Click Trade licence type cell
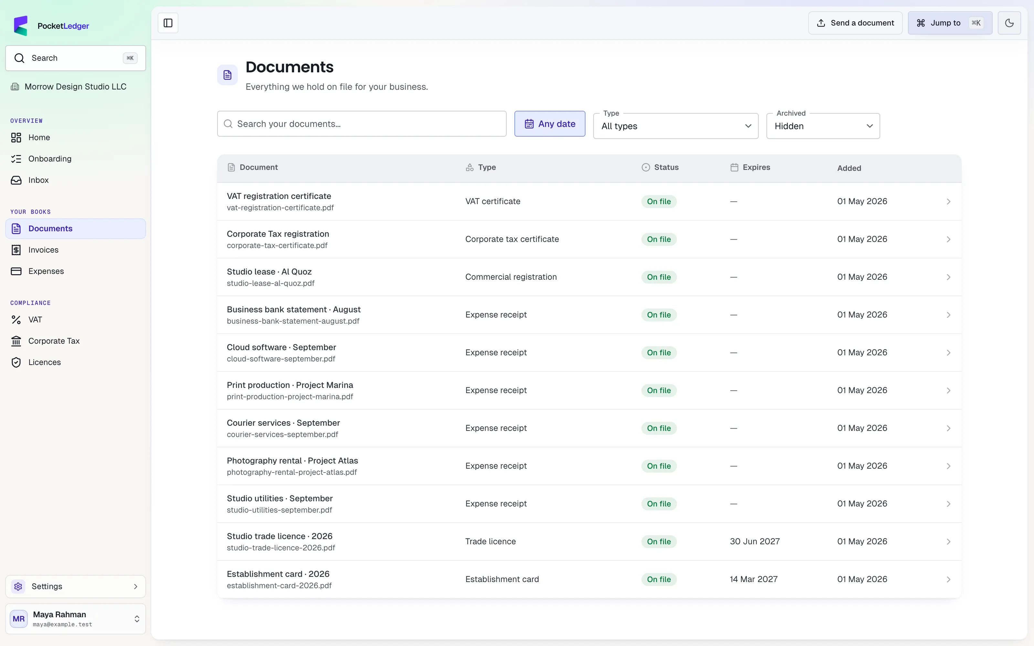The height and width of the screenshot is (646, 1034). click(490, 541)
